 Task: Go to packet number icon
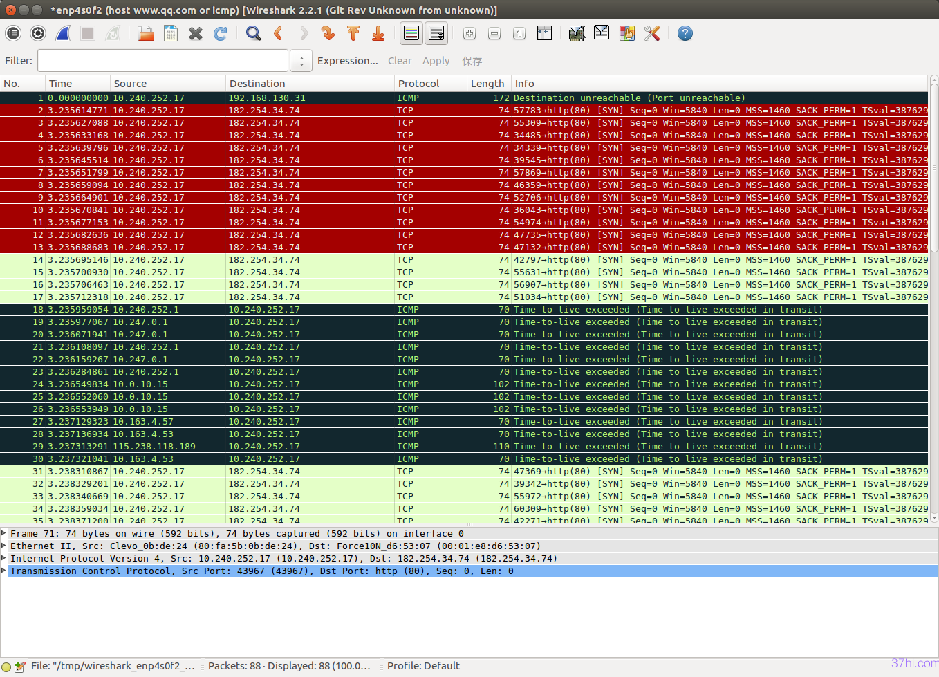[328, 33]
